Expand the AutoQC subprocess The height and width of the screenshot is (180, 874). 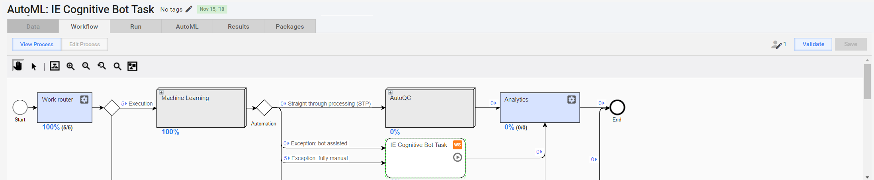pyautogui.click(x=390, y=92)
